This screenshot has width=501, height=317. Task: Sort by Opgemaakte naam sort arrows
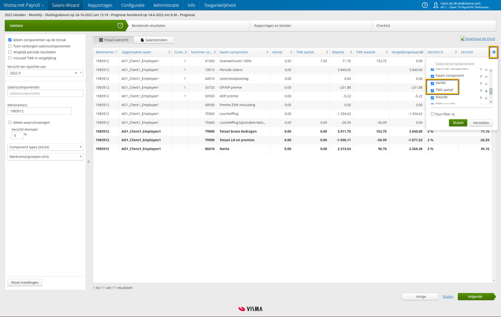click(x=170, y=52)
